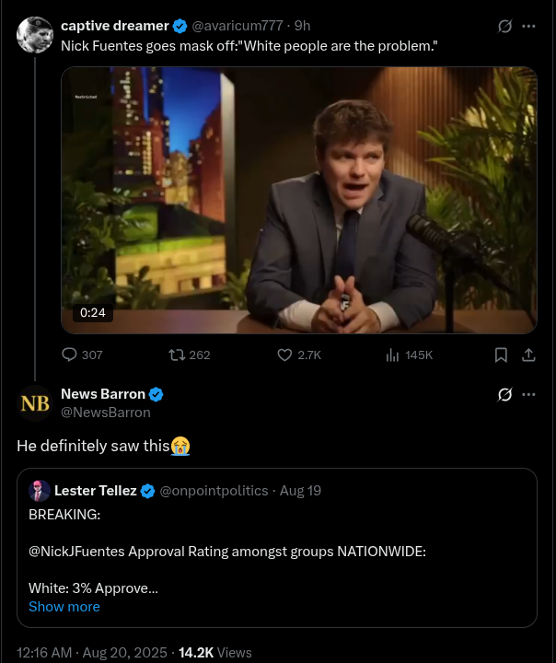Play the 0:24 Nick Fuentes video
Viewport: 556px width, 663px height.
click(299, 200)
